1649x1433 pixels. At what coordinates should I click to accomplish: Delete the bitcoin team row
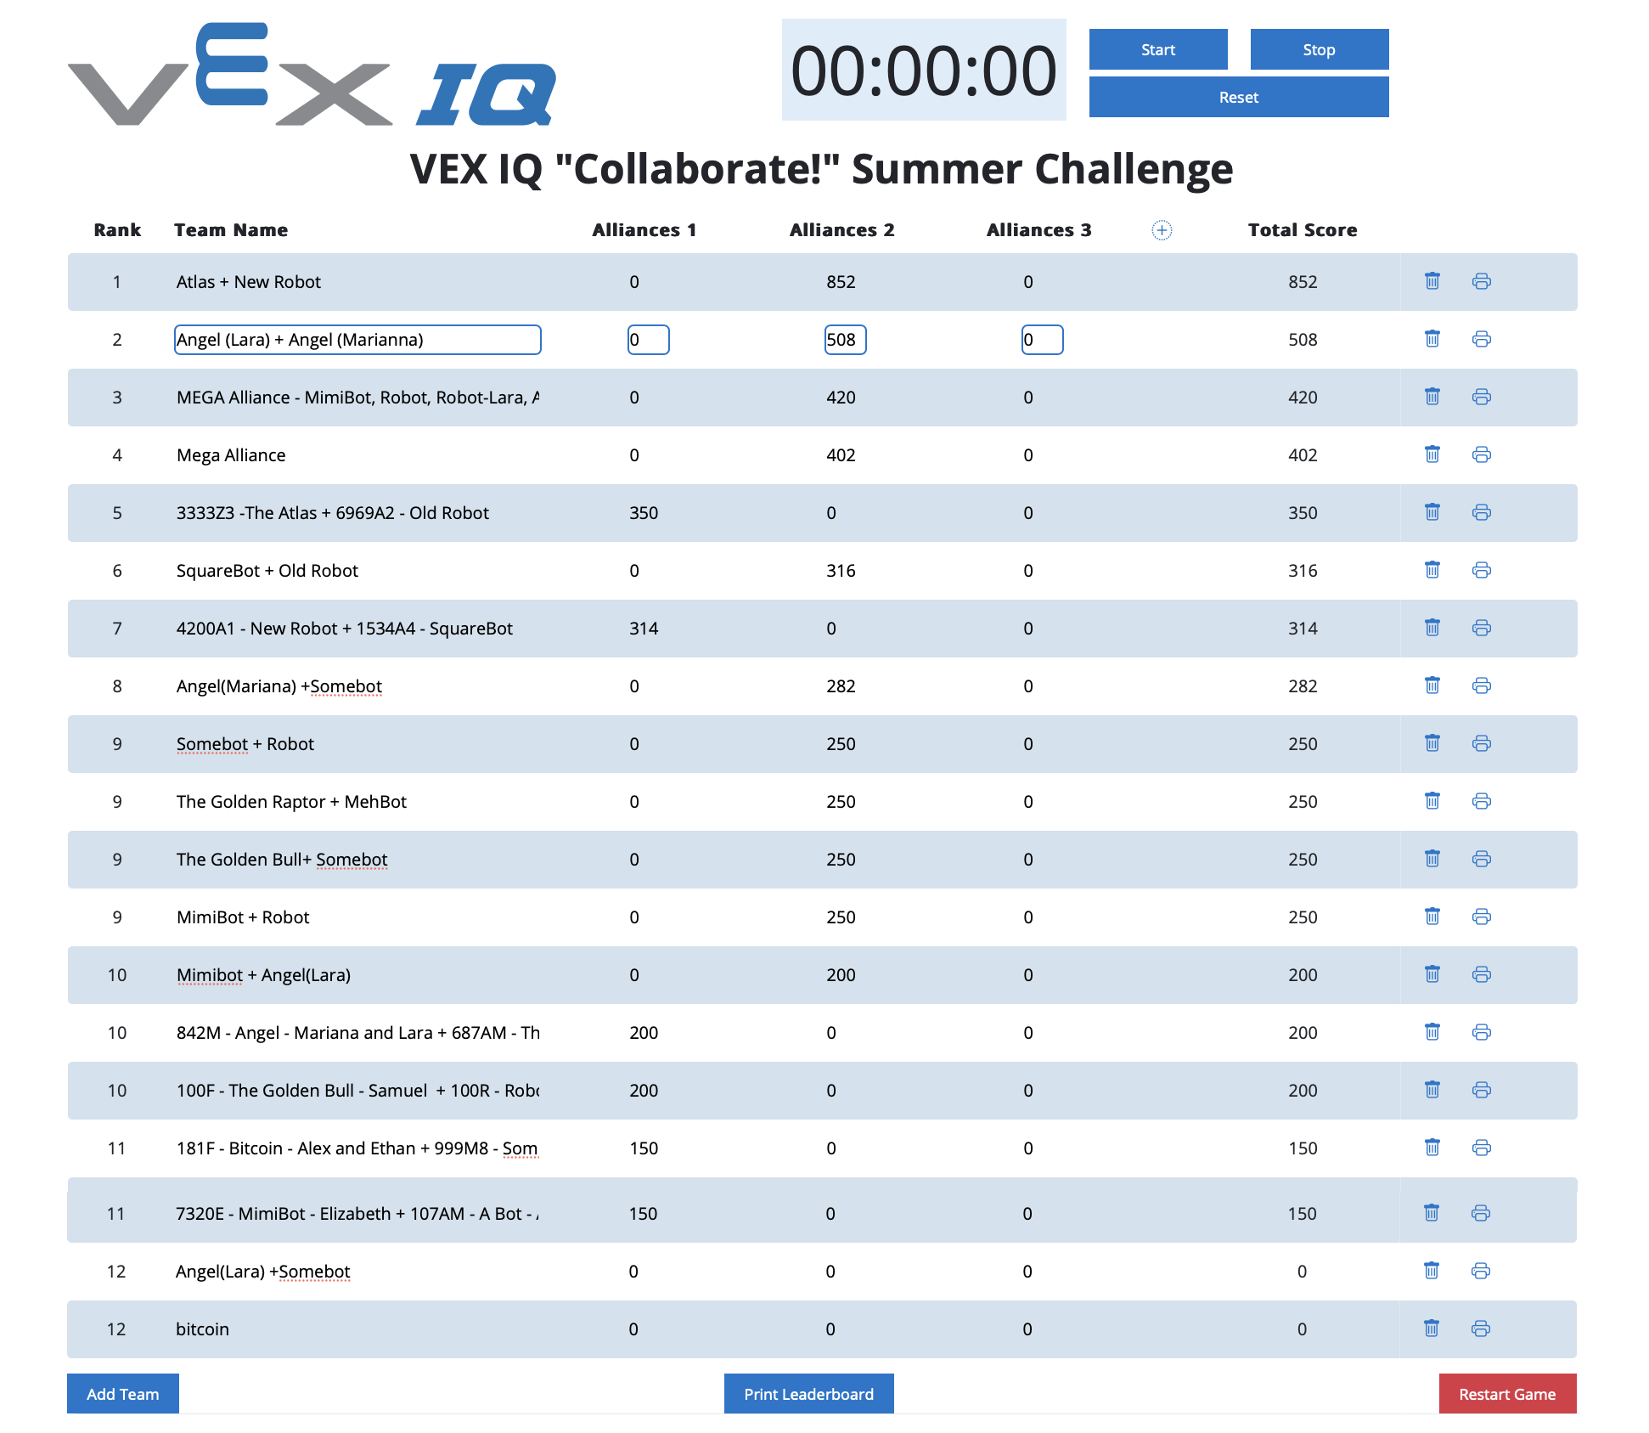click(x=1431, y=1329)
